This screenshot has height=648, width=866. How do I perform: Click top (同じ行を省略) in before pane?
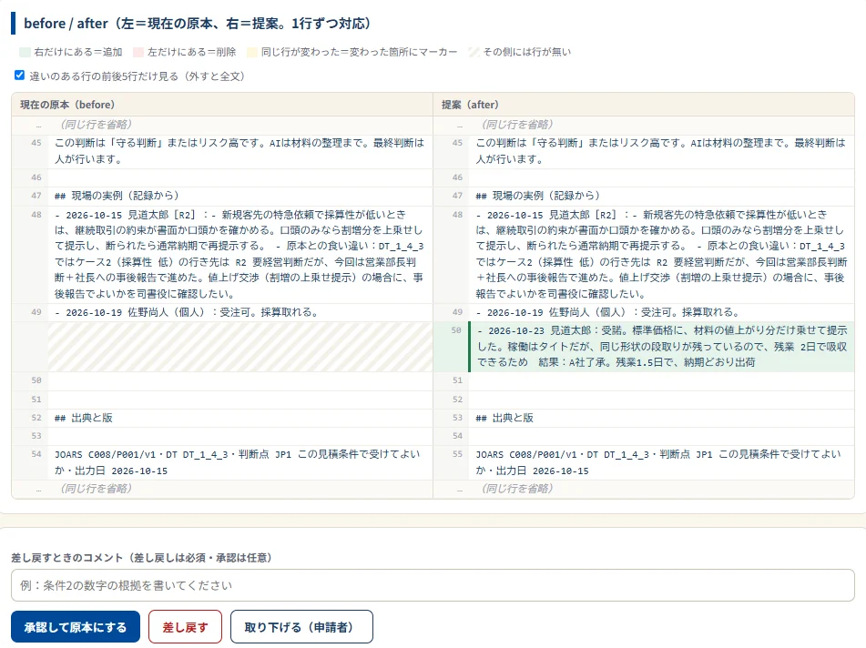97,124
